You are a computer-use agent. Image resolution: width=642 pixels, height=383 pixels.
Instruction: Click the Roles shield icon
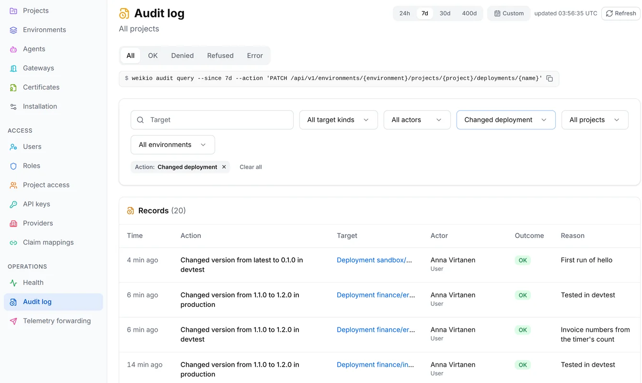13,166
